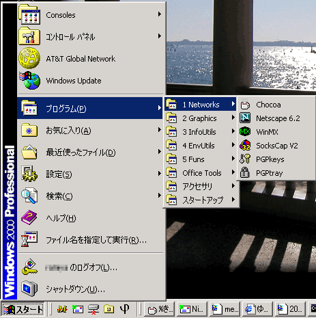This screenshot has width=316, height=318.
Task: Expand the 4 EnvUtils submenu arrow
Action: pyautogui.click(x=233, y=145)
